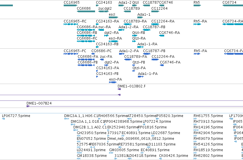Open the Ada1-2 gene feature

122,5
